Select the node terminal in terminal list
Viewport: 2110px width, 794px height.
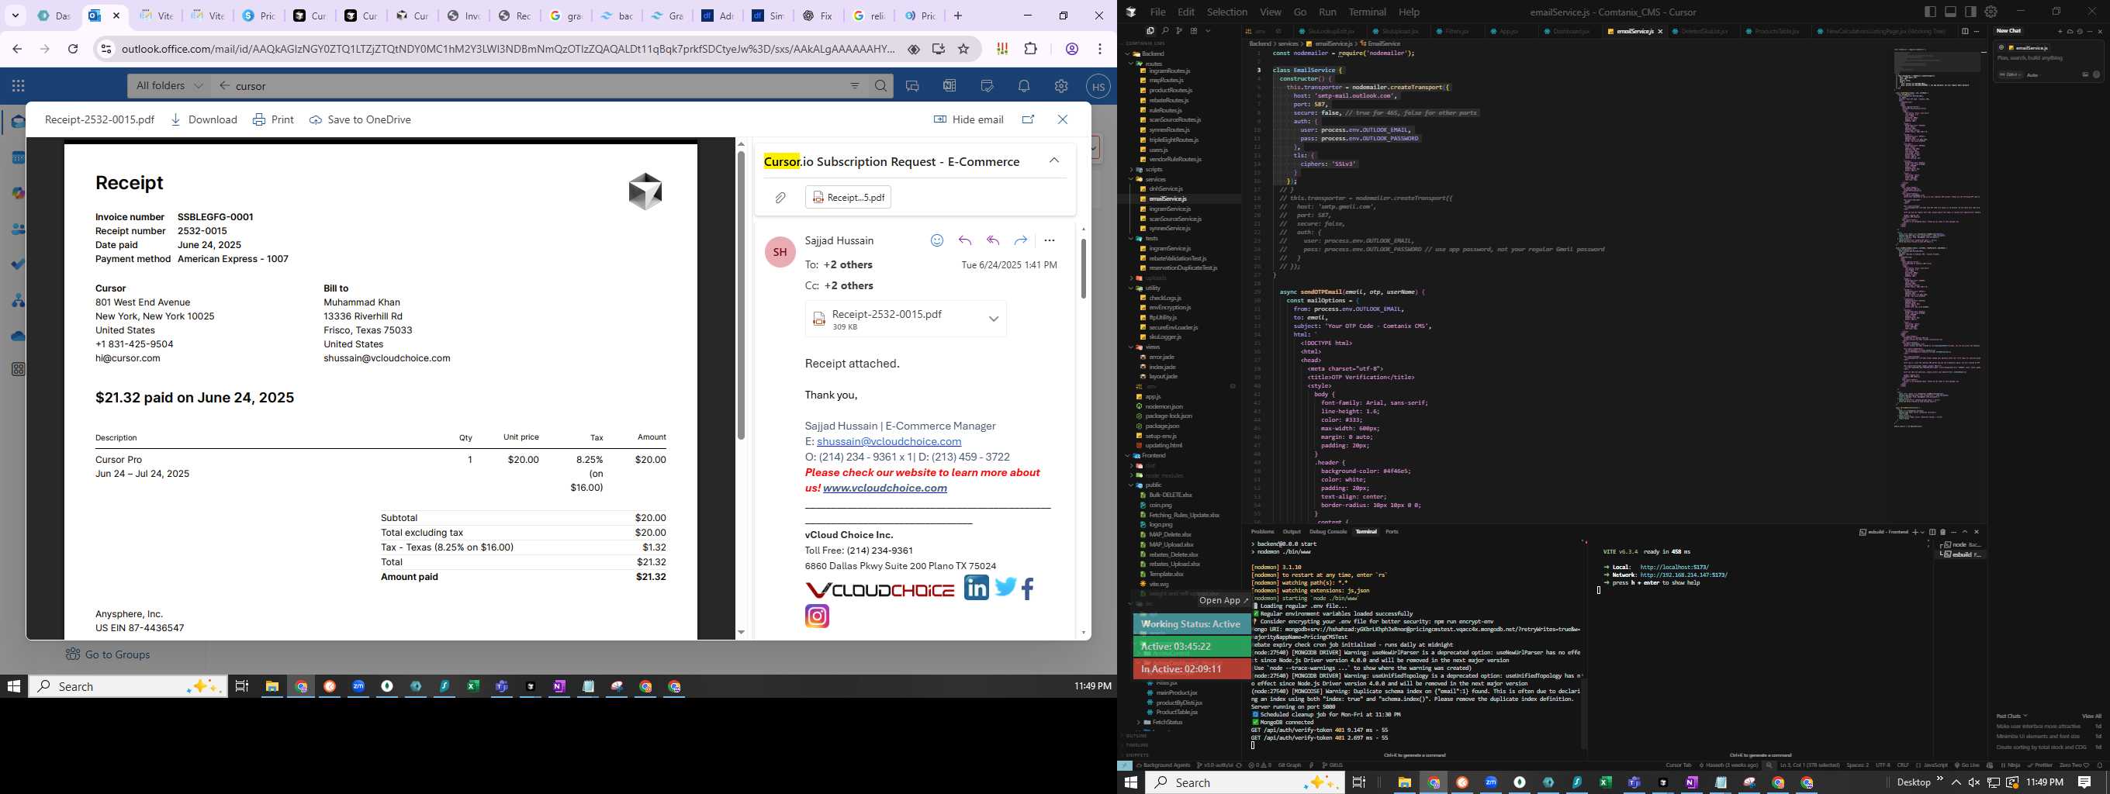1963,545
